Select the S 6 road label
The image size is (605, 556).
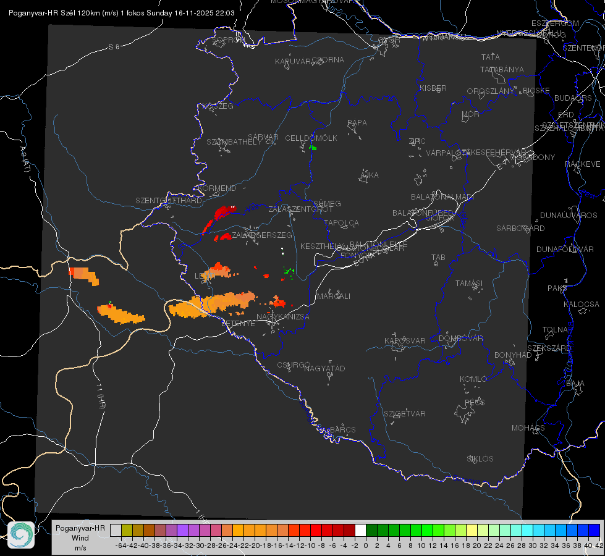(x=114, y=47)
